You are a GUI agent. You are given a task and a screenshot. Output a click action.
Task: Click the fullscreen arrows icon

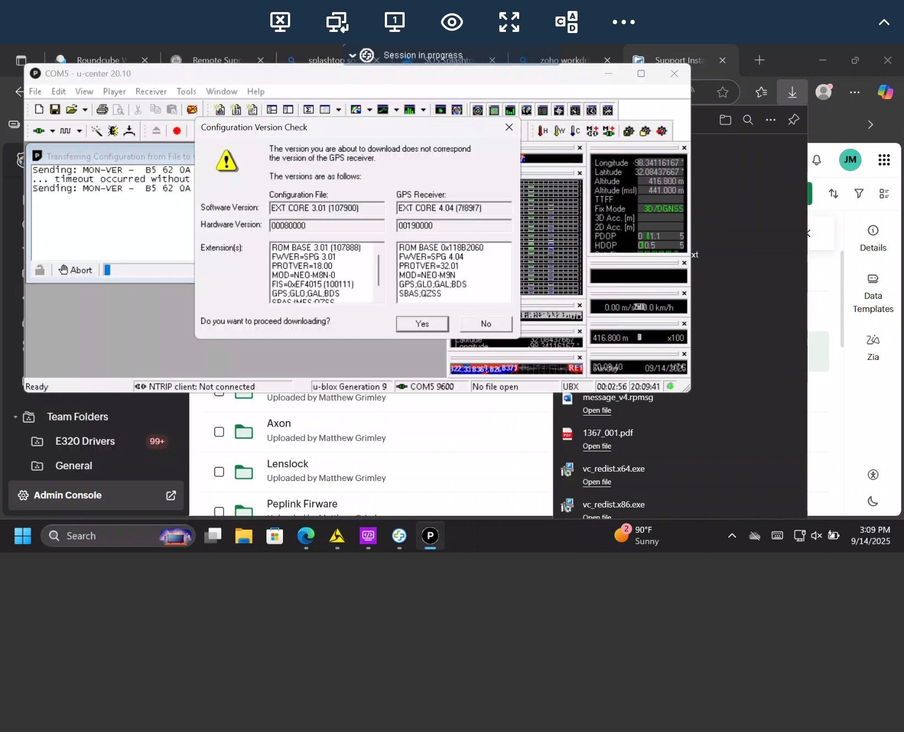tap(509, 22)
